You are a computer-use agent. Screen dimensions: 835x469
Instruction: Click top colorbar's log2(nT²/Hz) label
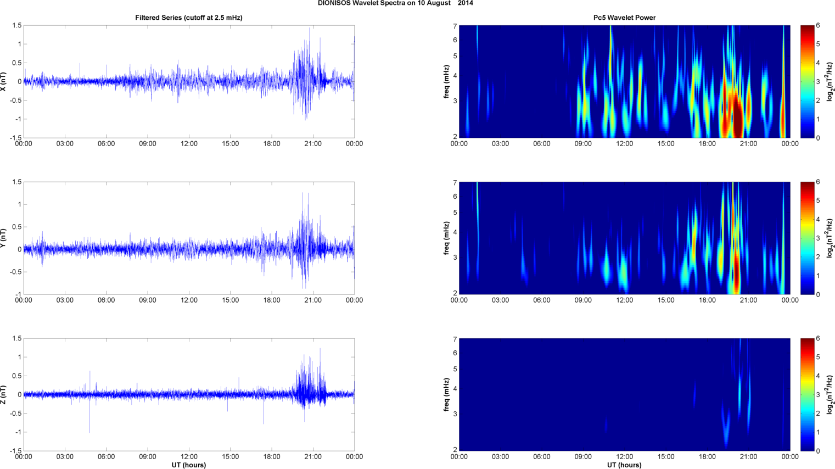tap(831, 81)
